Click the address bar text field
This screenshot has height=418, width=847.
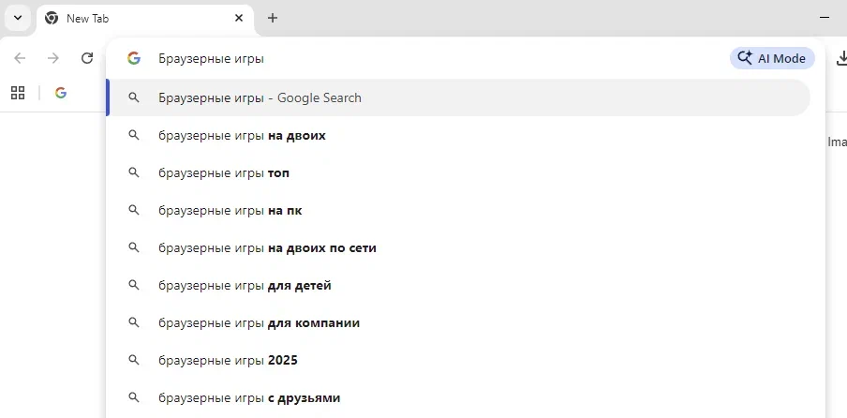pos(422,58)
